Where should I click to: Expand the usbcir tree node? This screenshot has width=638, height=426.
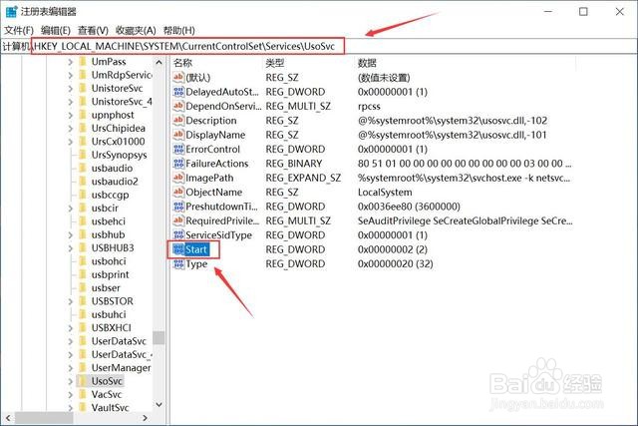pyautogui.click(x=71, y=209)
